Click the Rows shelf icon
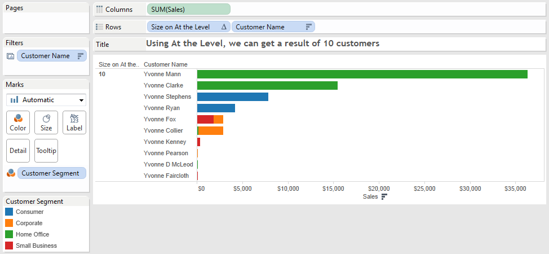This screenshot has width=549, height=254. coord(100,27)
